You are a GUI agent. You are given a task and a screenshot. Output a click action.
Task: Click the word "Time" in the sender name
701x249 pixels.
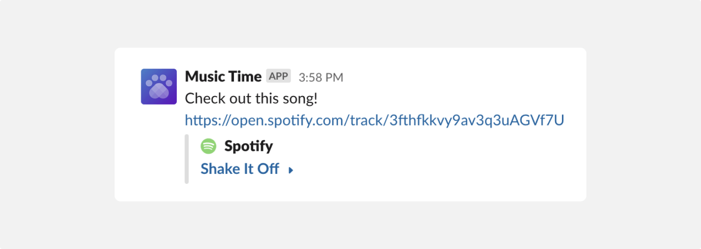point(244,76)
